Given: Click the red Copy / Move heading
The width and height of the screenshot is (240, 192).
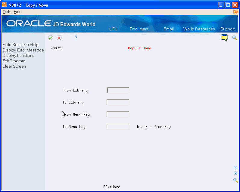Looking at the screenshot, I should click(139, 48).
